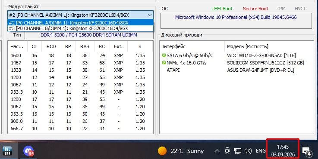Click the Ext. column header

point(118,46)
